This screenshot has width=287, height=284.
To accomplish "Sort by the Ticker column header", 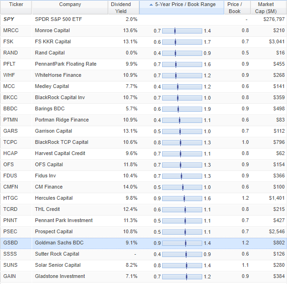I will tap(16, 7).
